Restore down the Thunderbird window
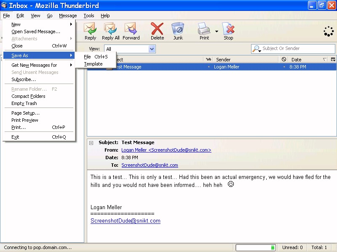This screenshot has height=252, width=337. click(x=322, y=5)
